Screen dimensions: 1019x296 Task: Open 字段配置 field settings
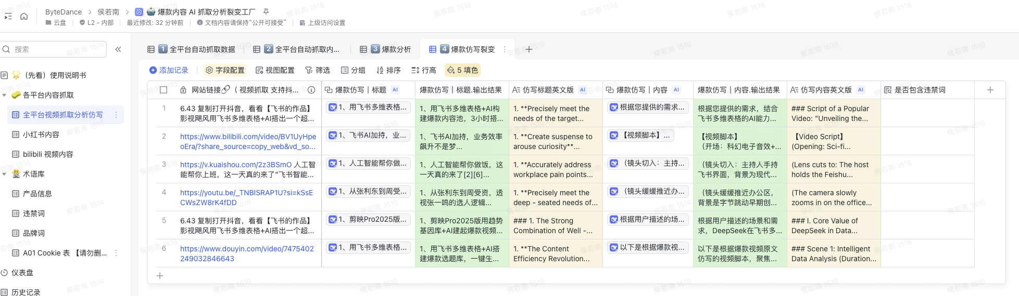point(224,70)
